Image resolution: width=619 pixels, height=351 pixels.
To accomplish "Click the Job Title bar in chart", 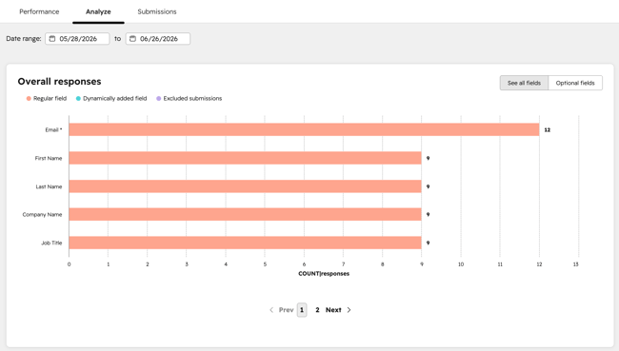I will coord(245,243).
